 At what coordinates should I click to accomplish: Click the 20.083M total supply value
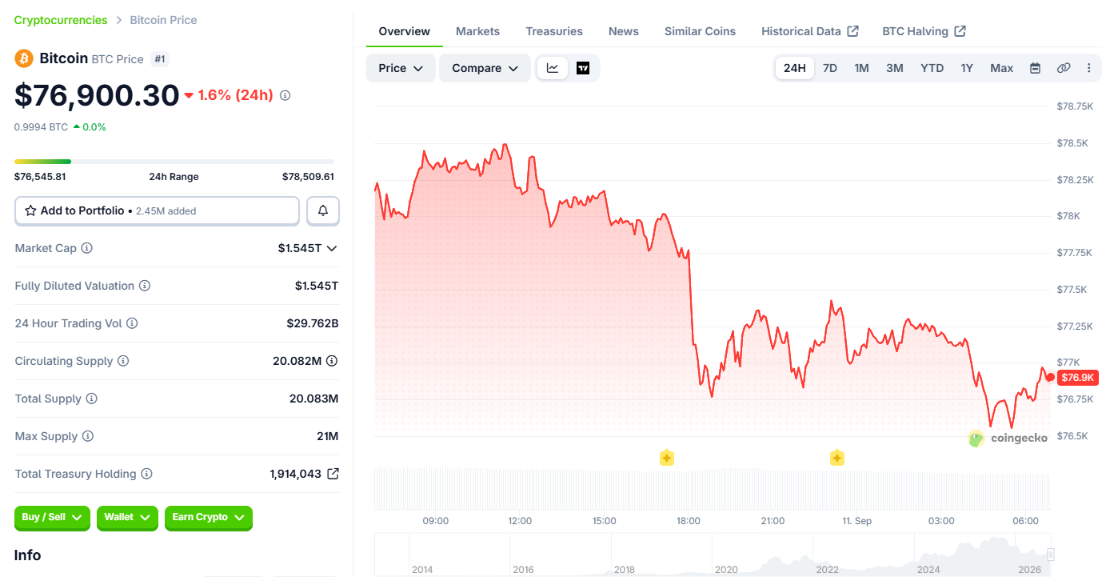pos(314,399)
